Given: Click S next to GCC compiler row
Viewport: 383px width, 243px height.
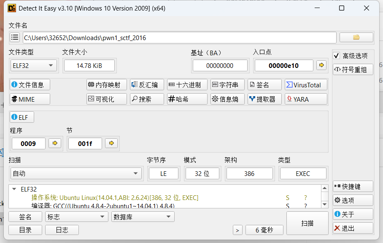Looking at the screenshot, I should (x=288, y=205).
